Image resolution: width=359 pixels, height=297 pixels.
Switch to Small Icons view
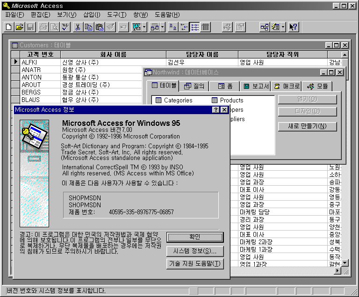point(184,27)
